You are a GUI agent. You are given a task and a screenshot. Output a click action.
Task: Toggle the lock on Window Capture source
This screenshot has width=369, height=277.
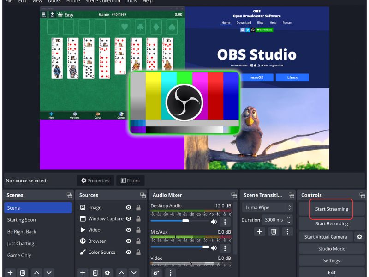138,219
